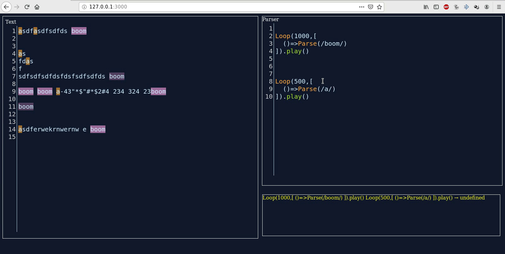Click Parse(/a/) in the parser editor
The height and width of the screenshot is (254, 505).
coord(317,89)
